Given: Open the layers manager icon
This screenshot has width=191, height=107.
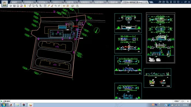Looking at the screenshot, I should 73,6.
